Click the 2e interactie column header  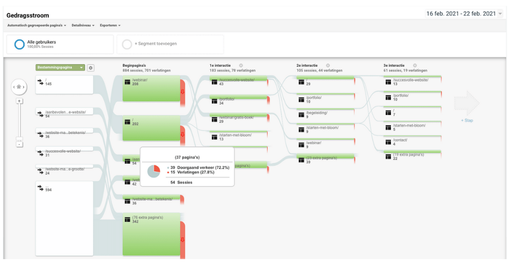point(307,66)
